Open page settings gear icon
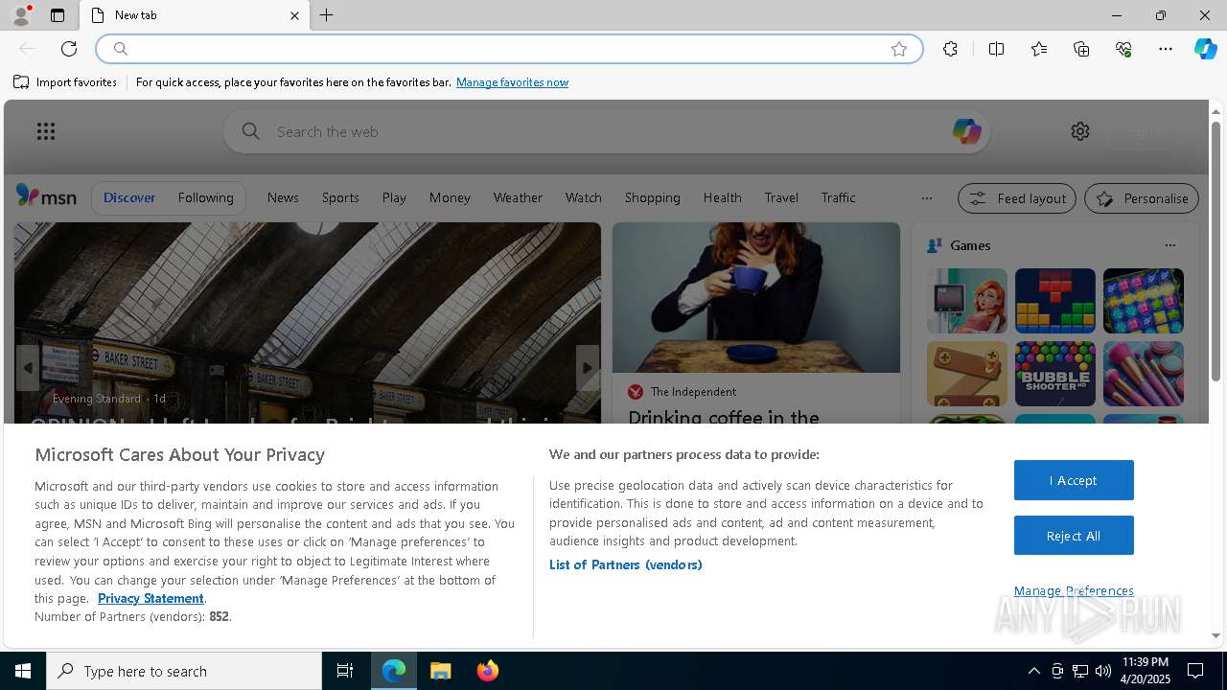The width and height of the screenshot is (1227, 690). 1080,131
